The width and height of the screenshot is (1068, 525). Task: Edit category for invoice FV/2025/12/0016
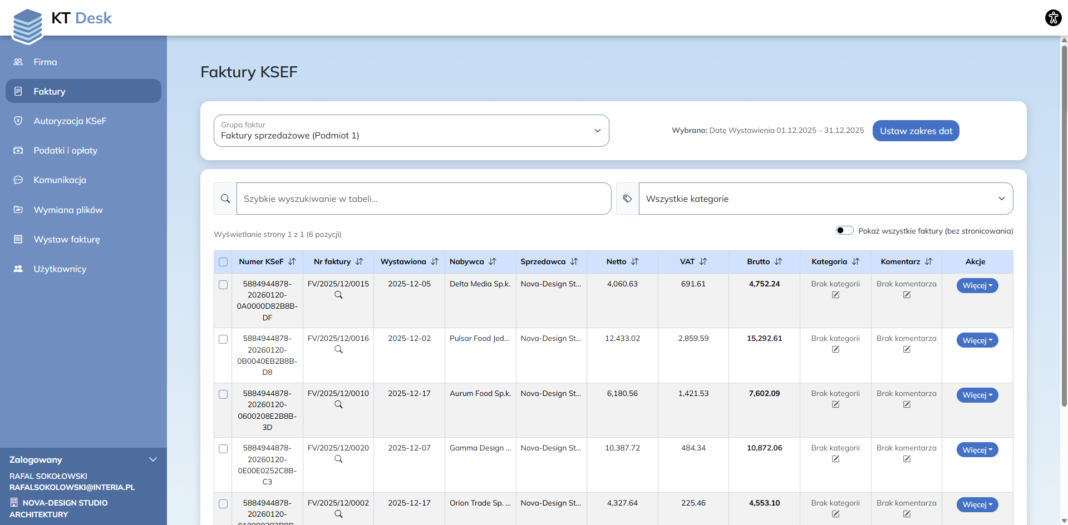[x=835, y=350]
